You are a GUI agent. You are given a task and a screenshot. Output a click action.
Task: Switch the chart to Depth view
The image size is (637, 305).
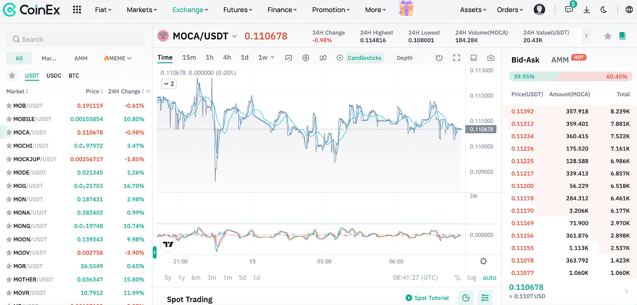pyautogui.click(x=405, y=58)
